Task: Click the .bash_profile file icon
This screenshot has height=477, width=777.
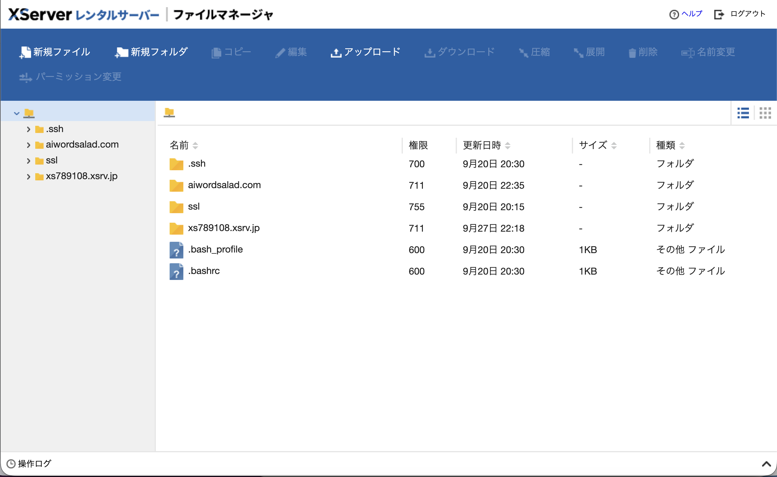Action: [176, 250]
